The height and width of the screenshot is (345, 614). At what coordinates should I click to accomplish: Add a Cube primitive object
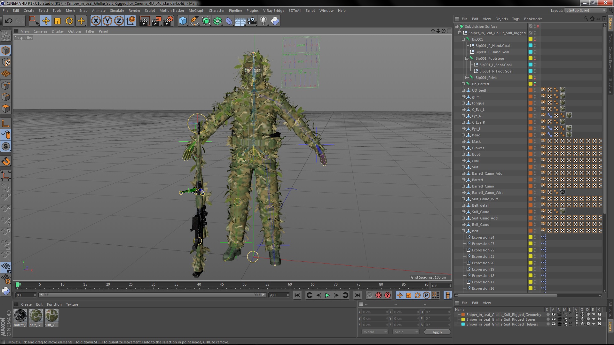tap(183, 21)
